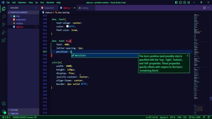
Task: Open the Selection menu
Action: pyautogui.click(x=22, y=2)
